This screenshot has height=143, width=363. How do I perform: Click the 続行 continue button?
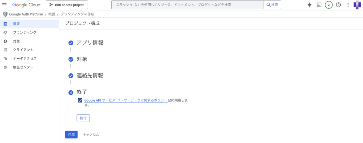(83, 118)
